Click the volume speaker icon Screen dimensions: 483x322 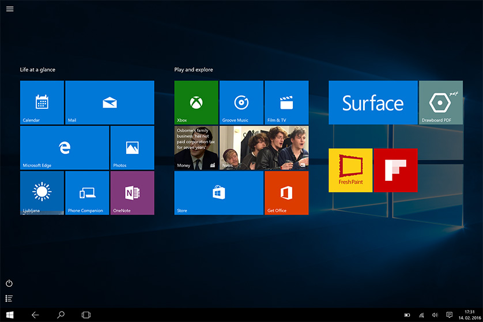pos(435,315)
